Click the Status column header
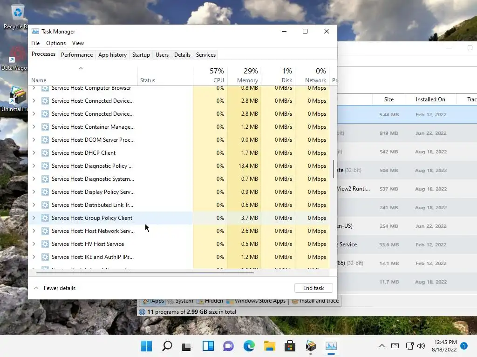Image resolution: width=477 pixels, height=357 pixels. [165, 75]
